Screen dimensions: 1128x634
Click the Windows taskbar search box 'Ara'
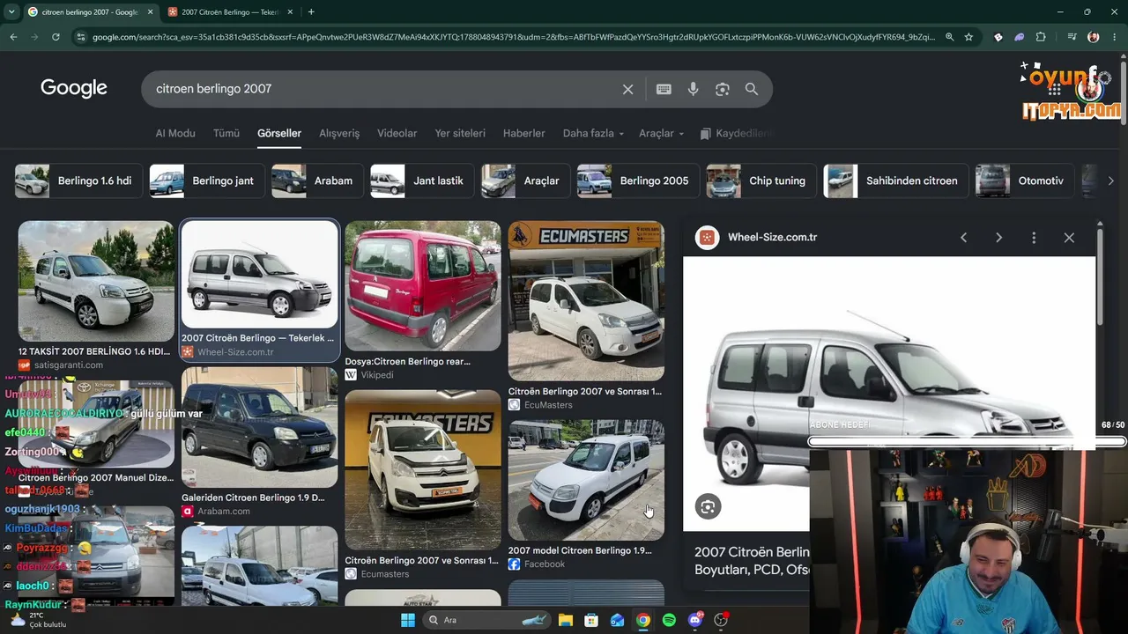(486, 620)
